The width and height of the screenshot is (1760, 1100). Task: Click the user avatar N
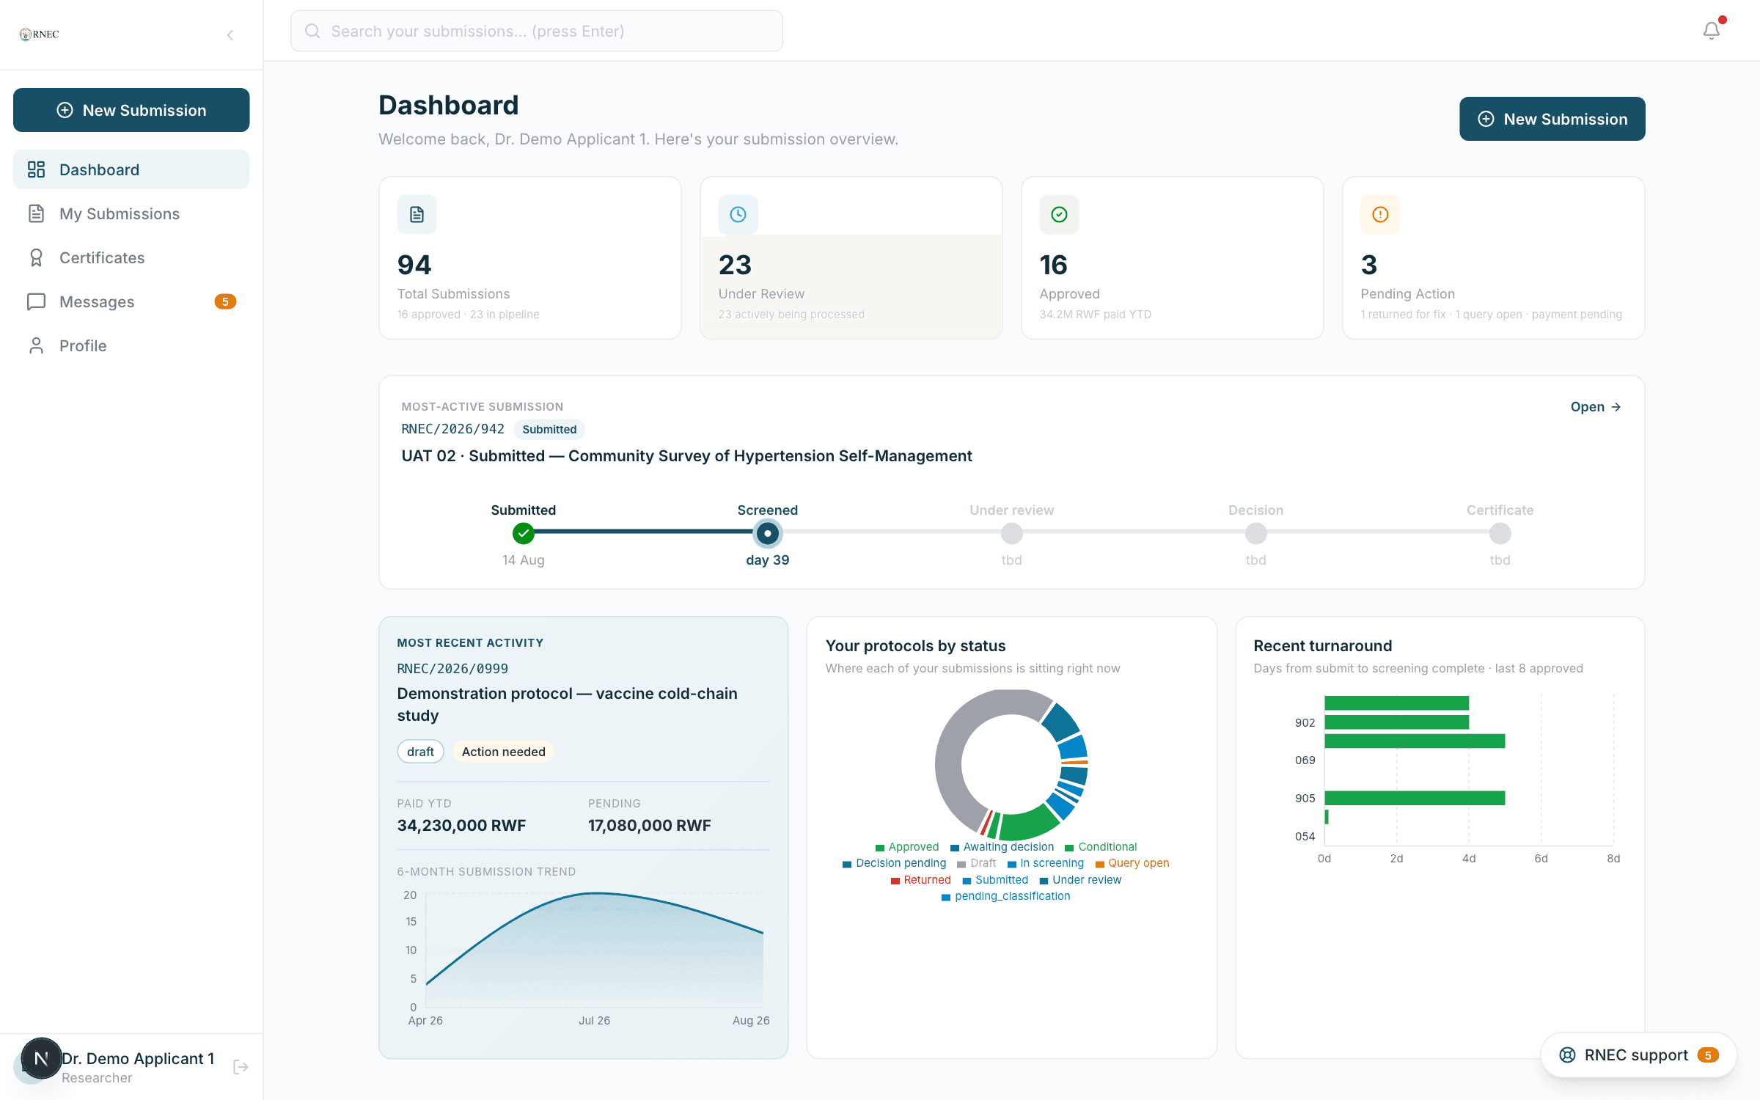click(41, 1058)
